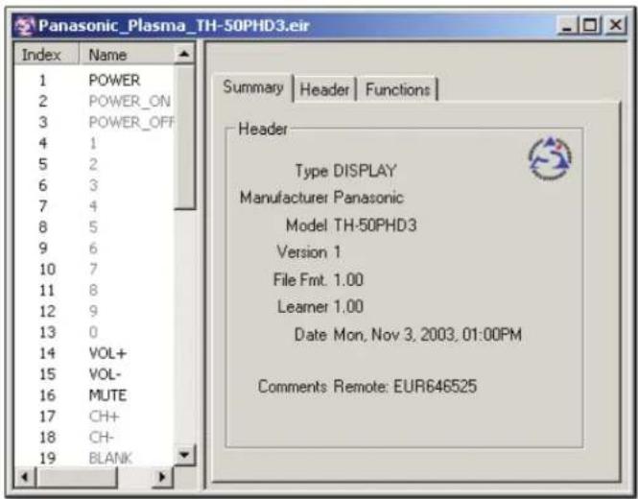Click the Model value TH-50PHD3
The width and height of the screenshot is (638, 499).
(x=375, y=226)
